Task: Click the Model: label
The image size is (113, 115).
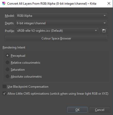Action: click(x=10, y=16)
